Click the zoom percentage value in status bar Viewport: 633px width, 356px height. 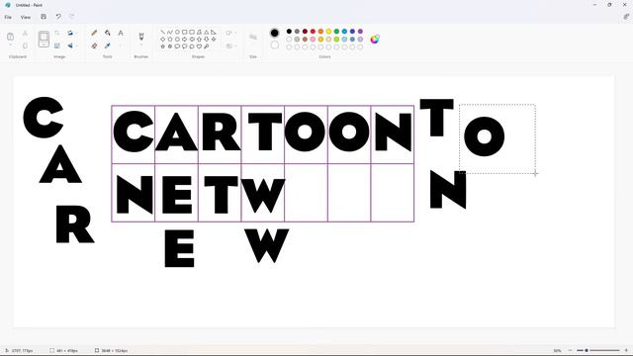[557, 351]
